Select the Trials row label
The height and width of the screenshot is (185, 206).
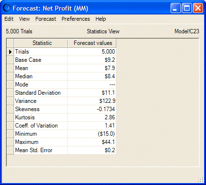pyautogui.click(x=22, y=52)
